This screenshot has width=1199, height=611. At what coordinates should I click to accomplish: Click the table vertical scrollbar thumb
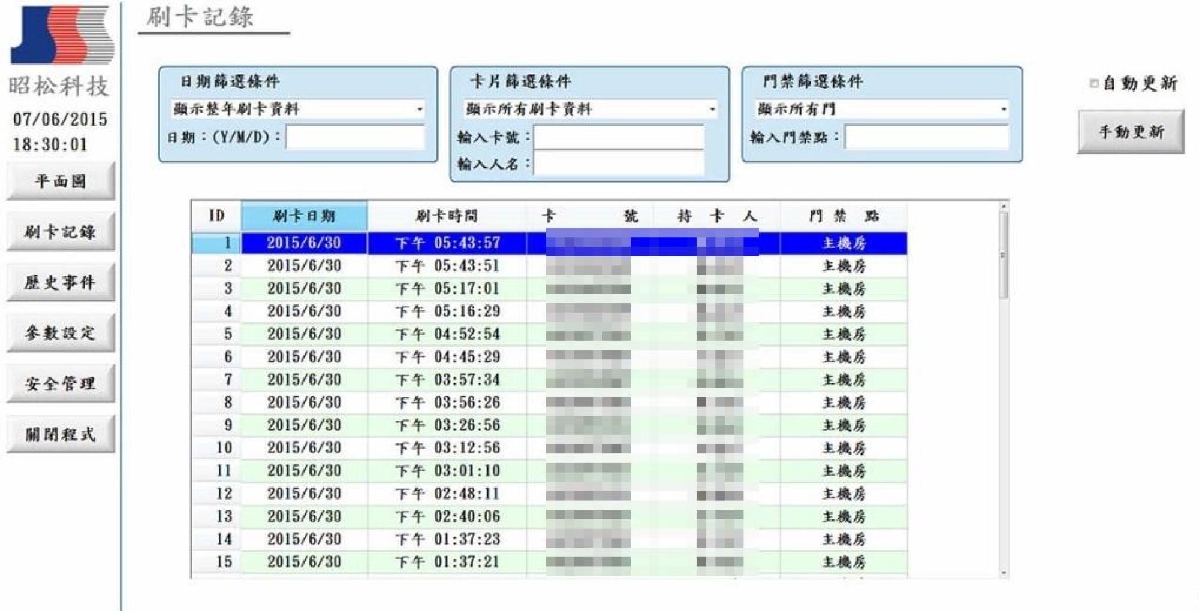(x=1004, y=255)
